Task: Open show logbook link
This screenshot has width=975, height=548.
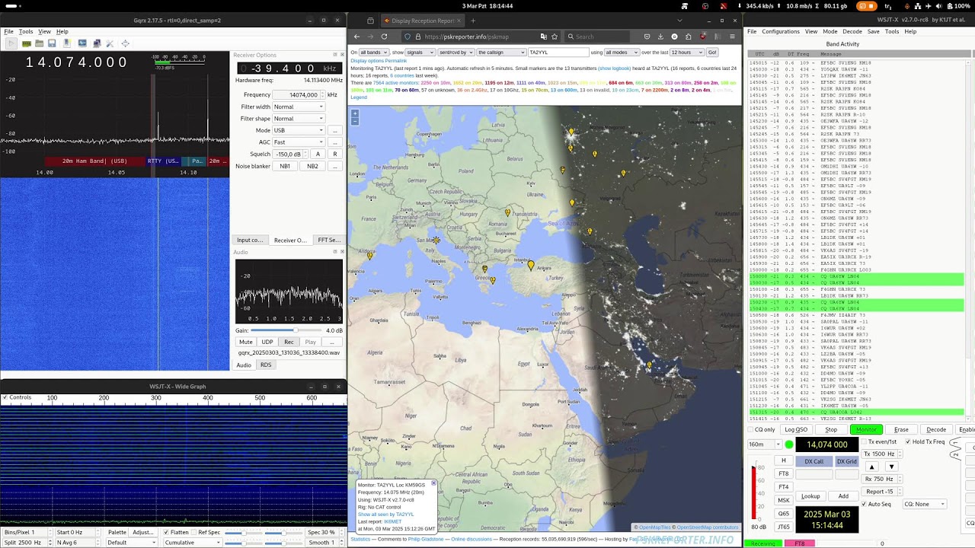Action: coord(615,68)
